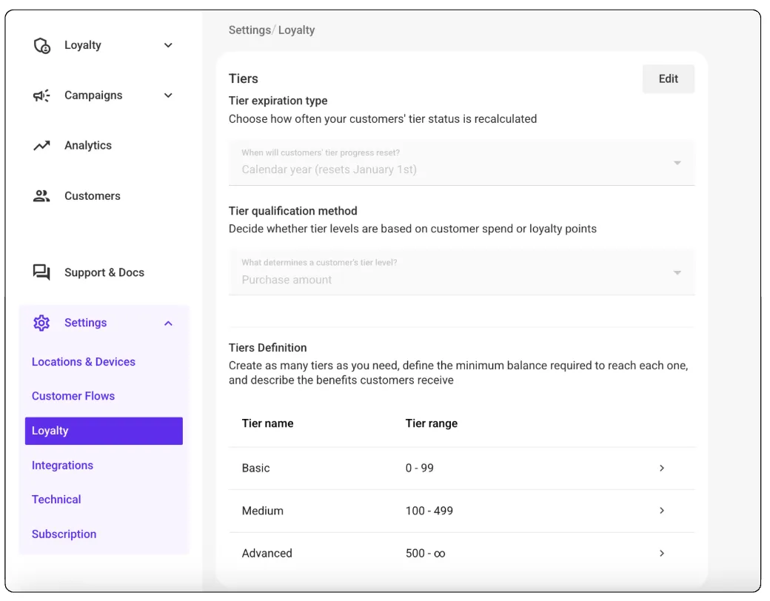Click the Tiers Definition heading

pyautogui.click(x=267, y=348)
